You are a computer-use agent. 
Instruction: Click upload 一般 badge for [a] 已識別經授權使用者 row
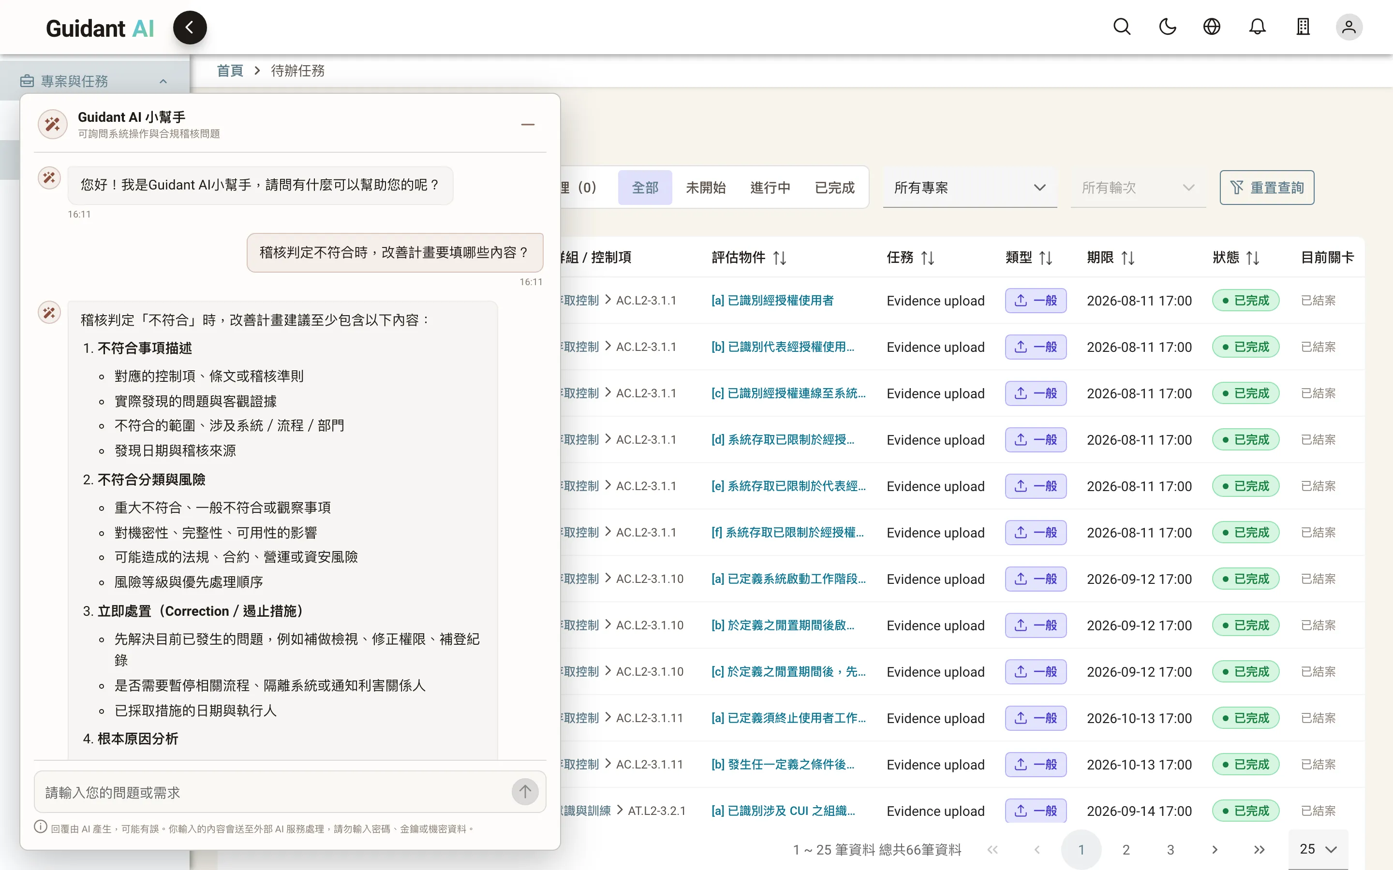1036,300
